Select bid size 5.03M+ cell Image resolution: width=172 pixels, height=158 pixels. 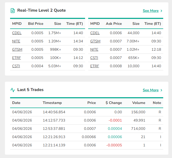point(55,66)
